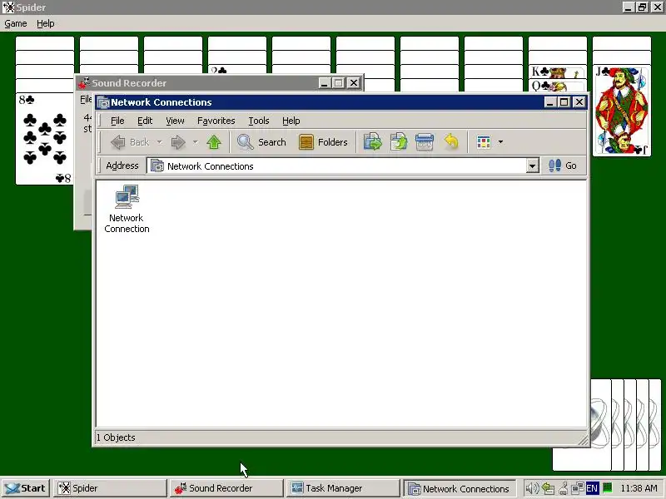Select the Queen of clubs card
The height and width of the screenshot is (499, 666).
click(557, 86)
